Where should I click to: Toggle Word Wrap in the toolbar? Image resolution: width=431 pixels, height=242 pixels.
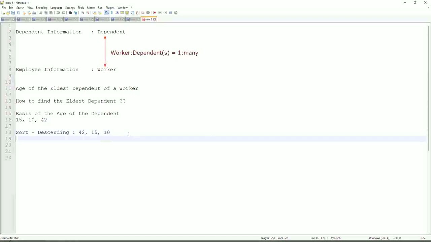tap(106, 12)
